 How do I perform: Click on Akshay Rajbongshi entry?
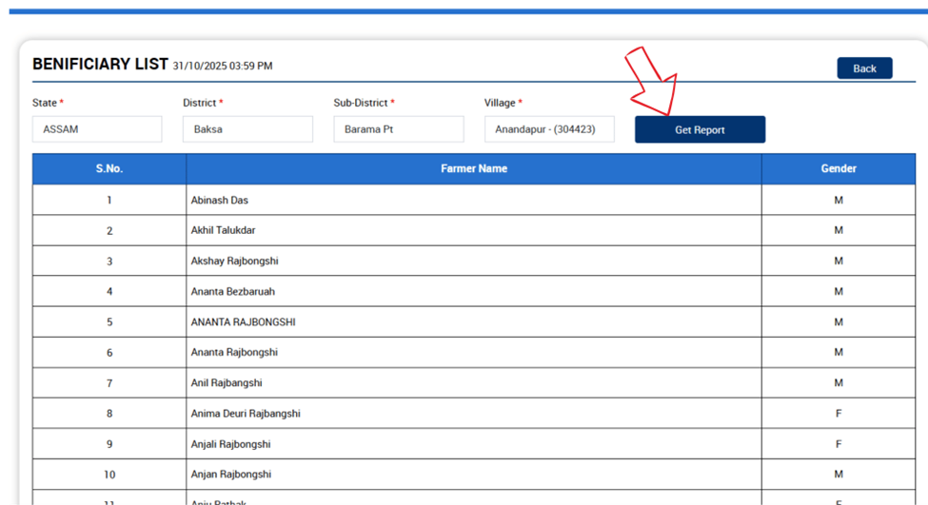(234, 262)
